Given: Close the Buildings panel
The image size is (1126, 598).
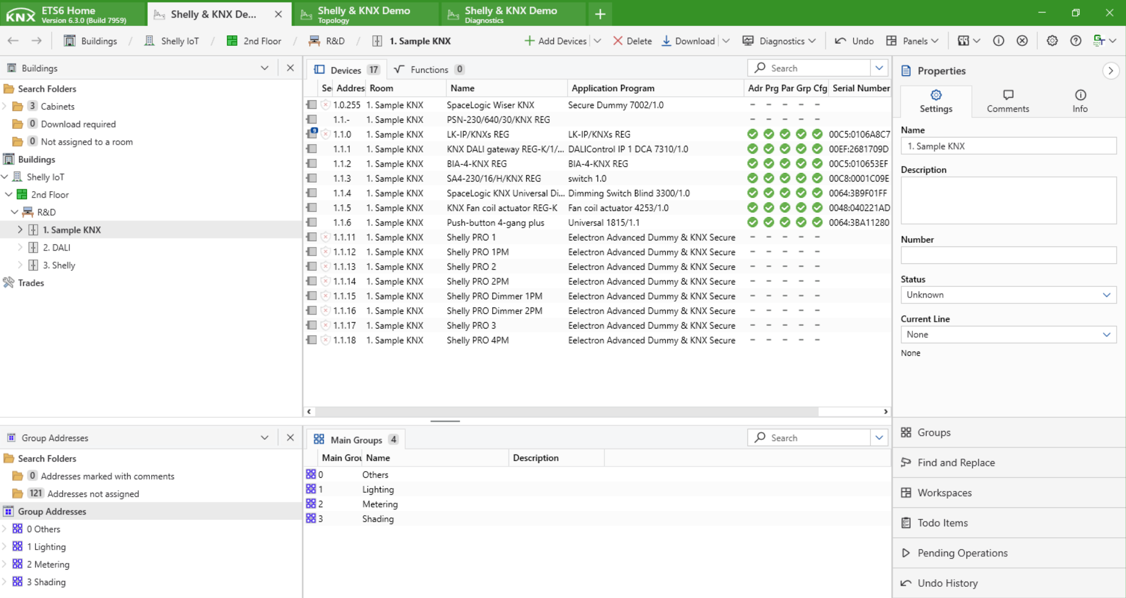Looking at the screenshot, I should [x=290, y=68].
